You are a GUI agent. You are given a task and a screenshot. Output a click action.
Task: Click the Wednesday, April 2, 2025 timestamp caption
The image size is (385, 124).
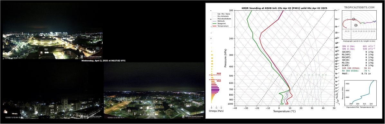[x=103, y=61]
